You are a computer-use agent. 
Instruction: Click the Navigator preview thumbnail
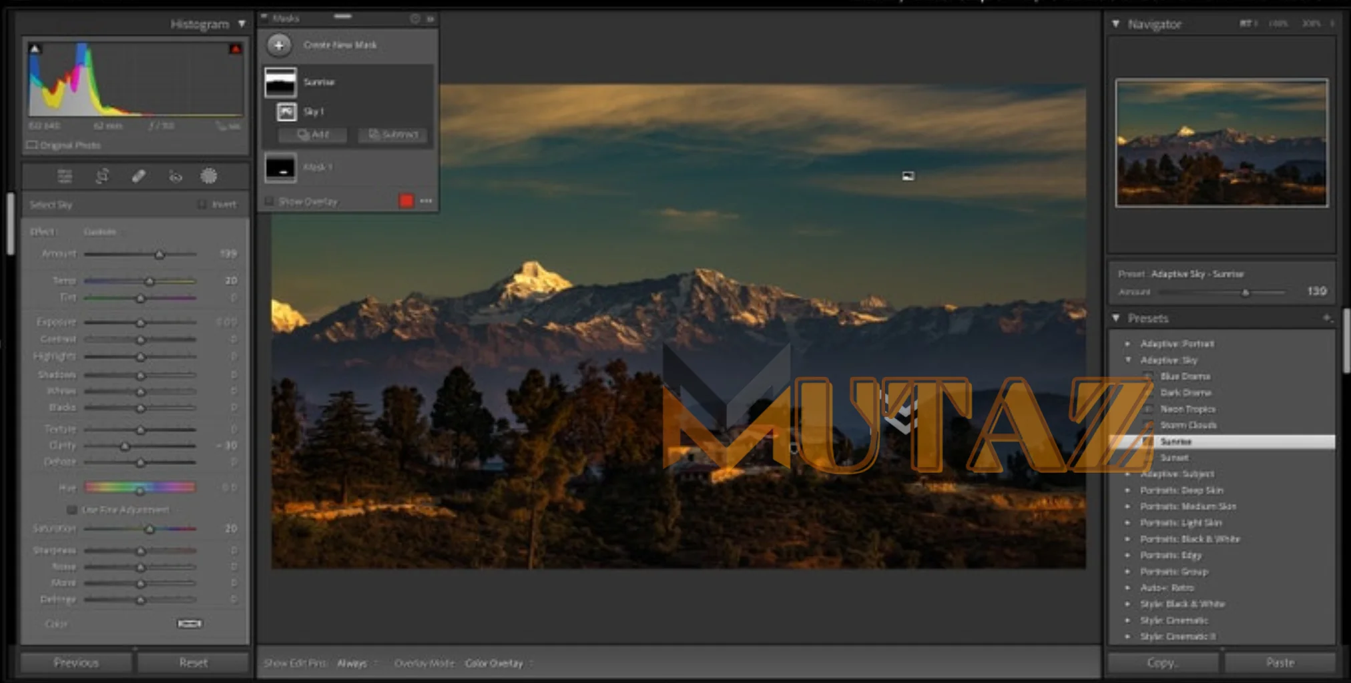click(x=1222, y=143)
